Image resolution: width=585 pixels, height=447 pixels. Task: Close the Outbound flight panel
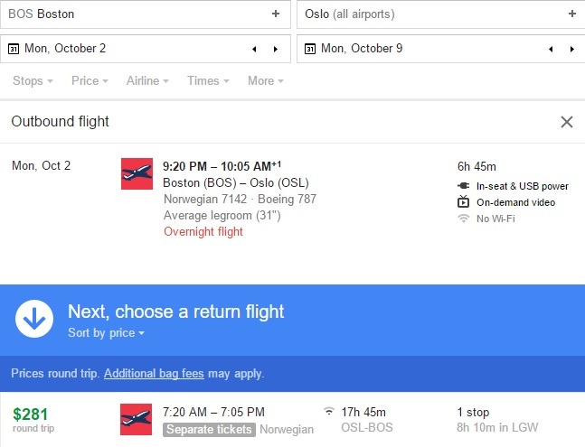point(567,122)
